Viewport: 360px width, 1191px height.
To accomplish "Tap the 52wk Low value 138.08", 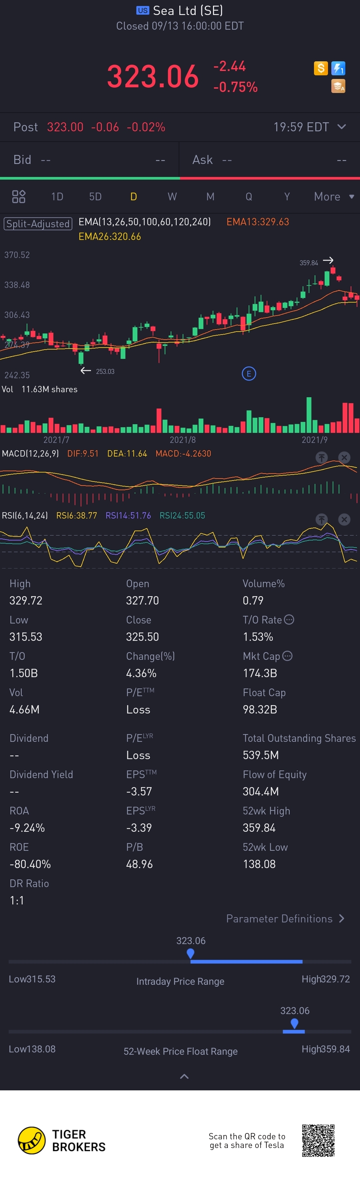I will coord(259,864).
